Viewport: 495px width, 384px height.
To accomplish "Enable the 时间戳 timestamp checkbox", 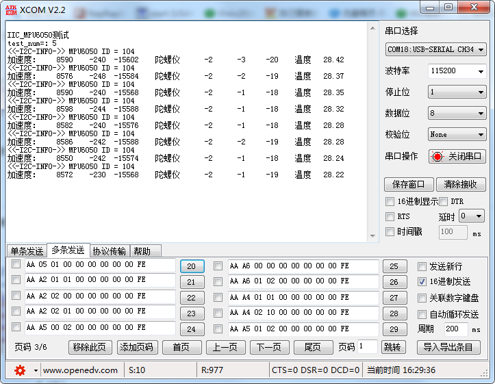I will (x=390, y=232).
